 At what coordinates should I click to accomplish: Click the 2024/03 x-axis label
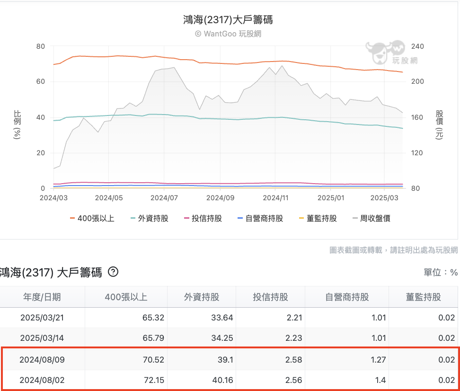point(53,198)
